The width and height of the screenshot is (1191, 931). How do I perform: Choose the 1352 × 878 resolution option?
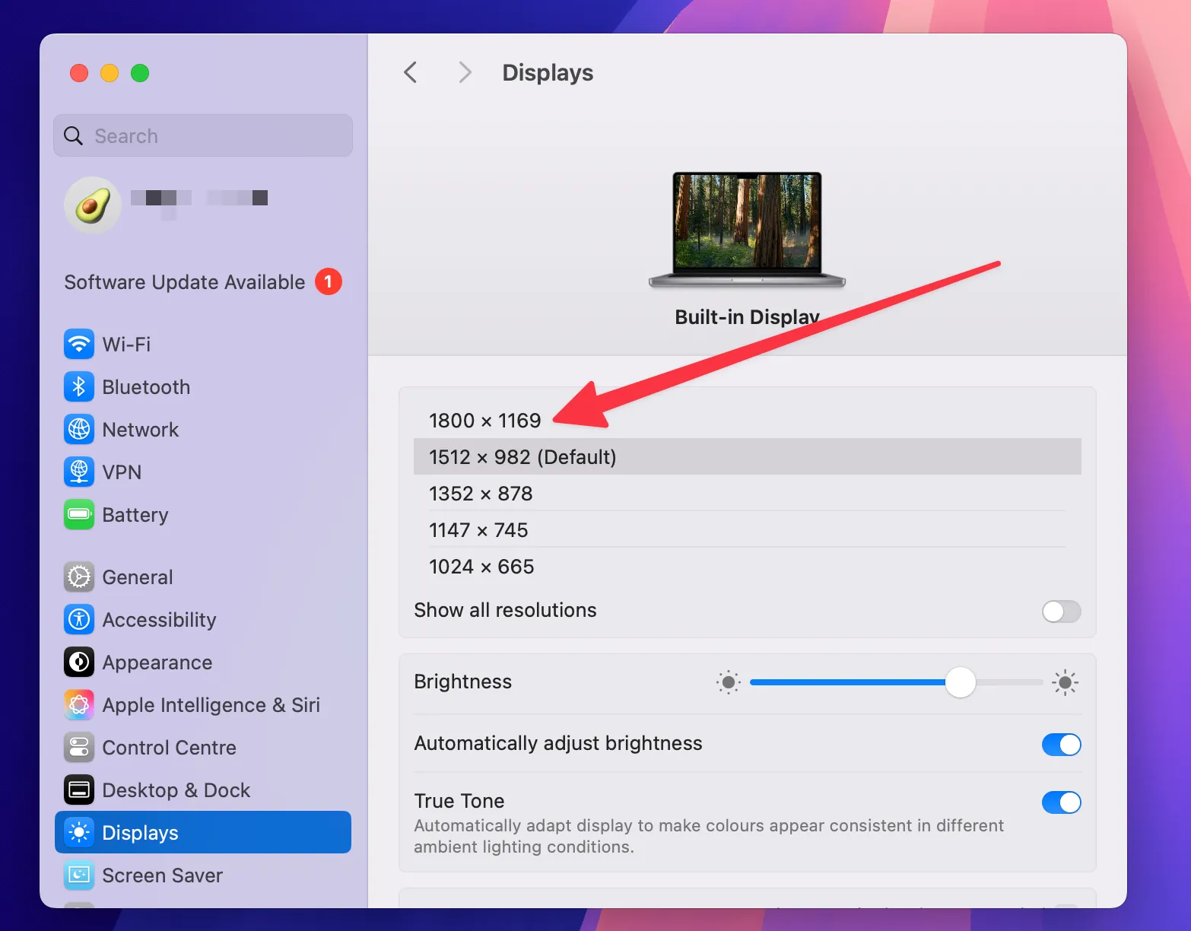pos(481,494)
